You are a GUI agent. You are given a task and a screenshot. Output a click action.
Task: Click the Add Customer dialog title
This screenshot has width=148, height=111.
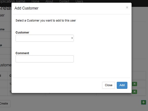coord(27,8)
